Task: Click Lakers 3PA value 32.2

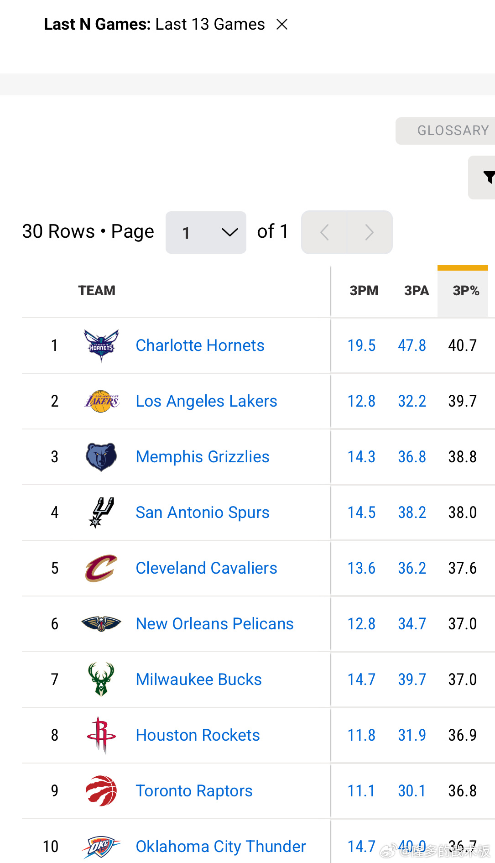Action: point(412,401)
